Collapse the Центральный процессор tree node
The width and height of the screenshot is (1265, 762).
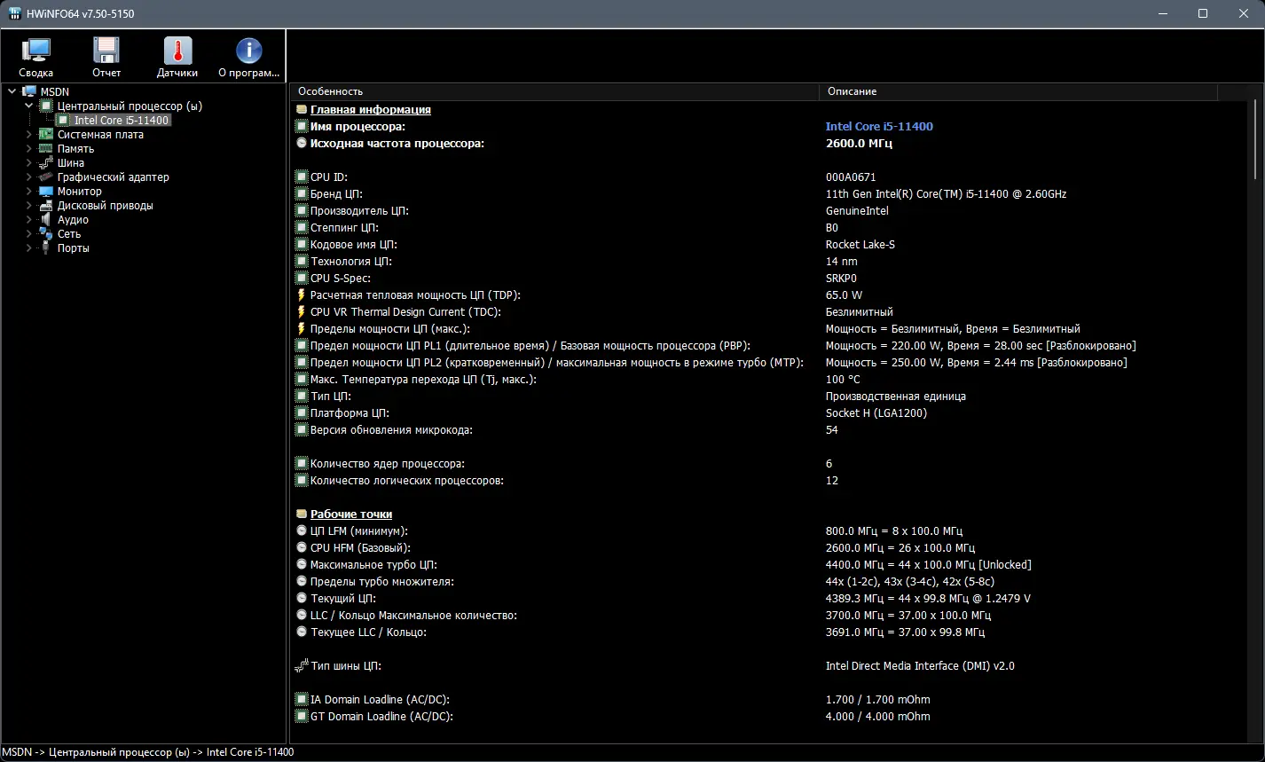(29, 106)
